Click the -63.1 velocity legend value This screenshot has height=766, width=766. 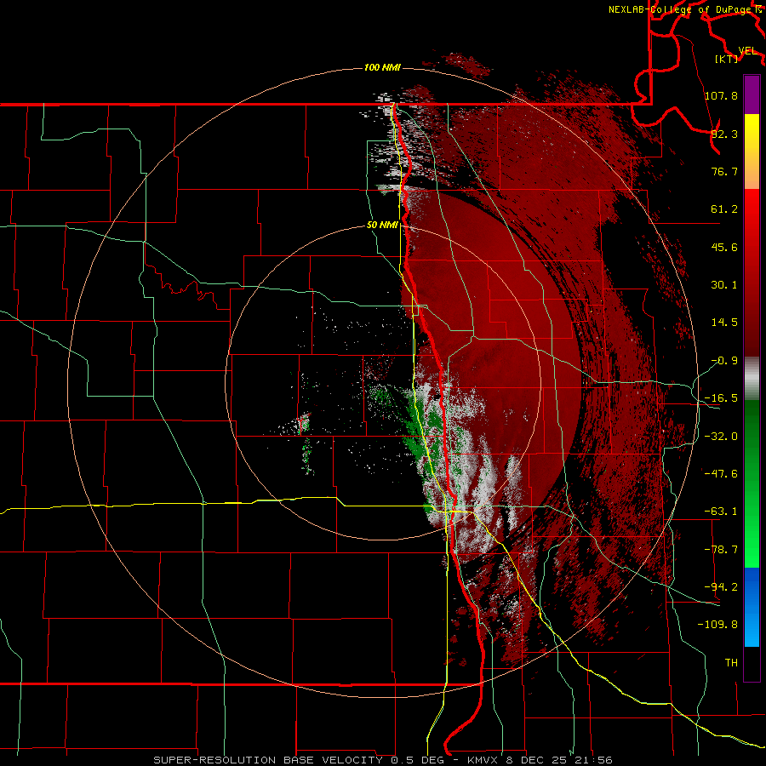[x=721, y=512]
